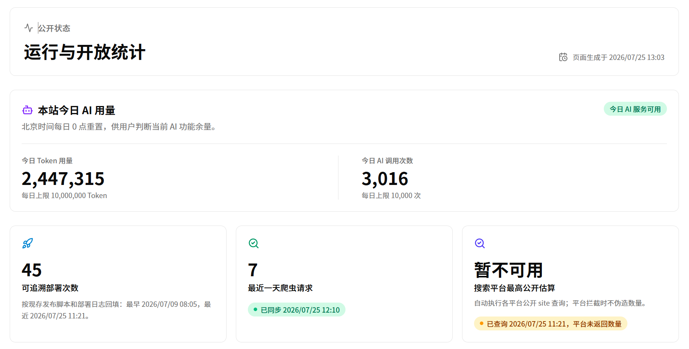Click the 45 deployment count
The height and width of the screenshot is (349, 689).
pos(32,270)
